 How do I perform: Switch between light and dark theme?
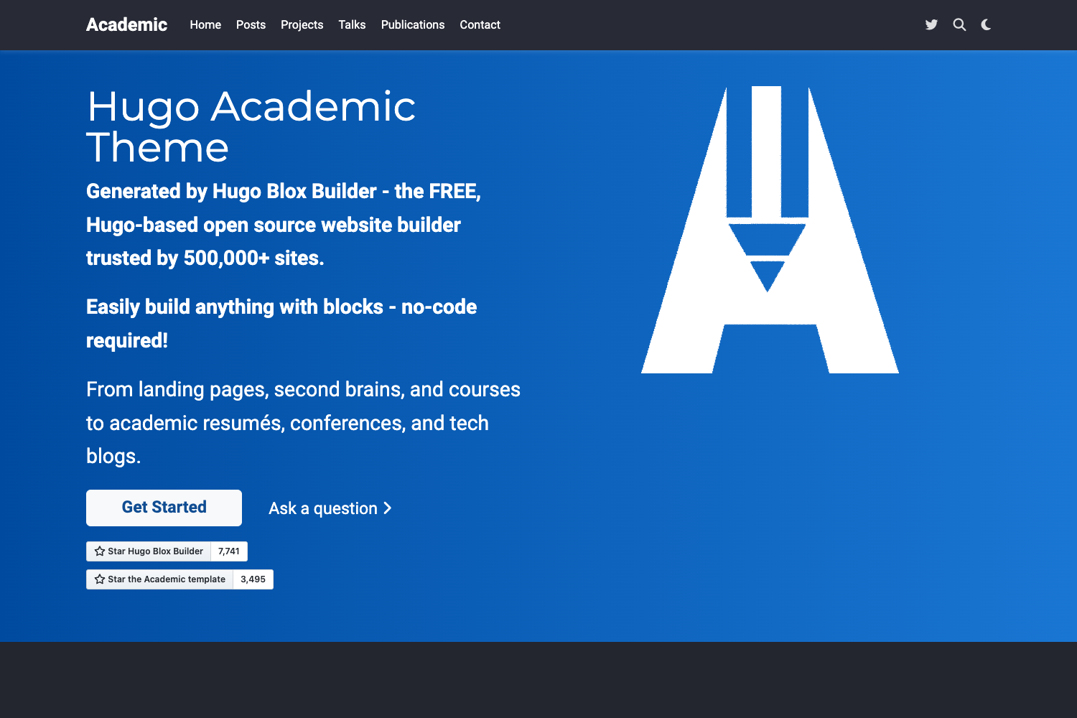[x=985, y=24]
